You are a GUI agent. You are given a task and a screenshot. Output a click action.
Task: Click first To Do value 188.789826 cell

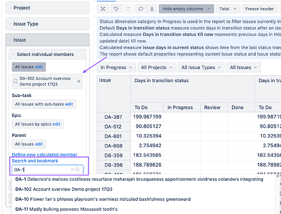tap(147, 165)
